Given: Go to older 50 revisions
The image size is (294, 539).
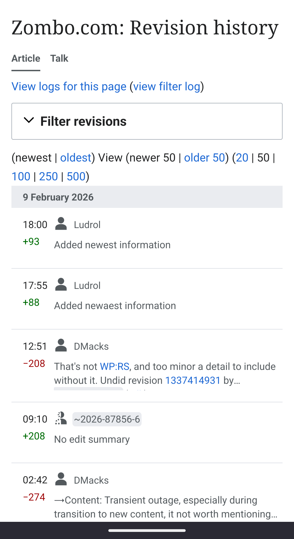Looking at the screenshot, I should tap(204, 158).
